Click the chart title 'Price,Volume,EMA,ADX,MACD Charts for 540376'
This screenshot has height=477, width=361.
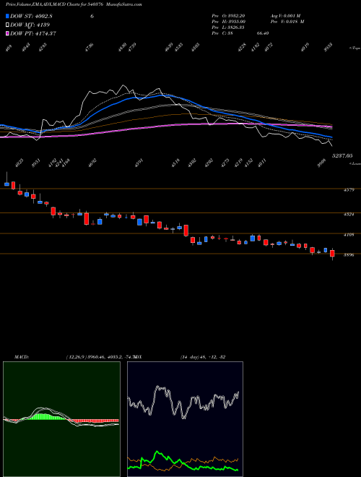[x=55, y=4]
